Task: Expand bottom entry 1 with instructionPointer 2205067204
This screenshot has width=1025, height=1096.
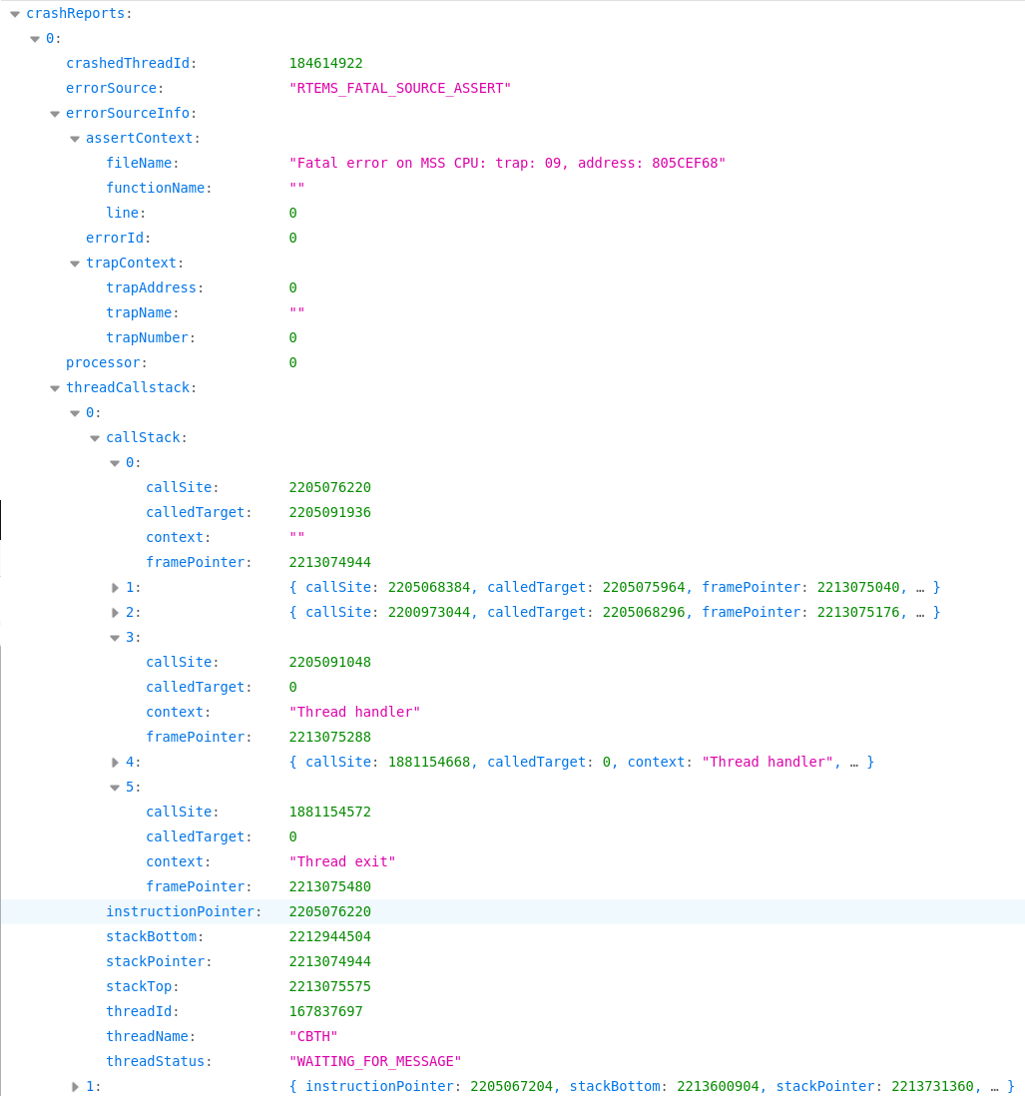Action: [x=75, y=1087]
